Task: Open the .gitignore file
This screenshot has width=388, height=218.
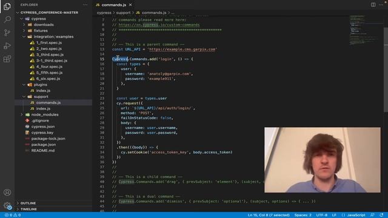Action: (40, 121)
